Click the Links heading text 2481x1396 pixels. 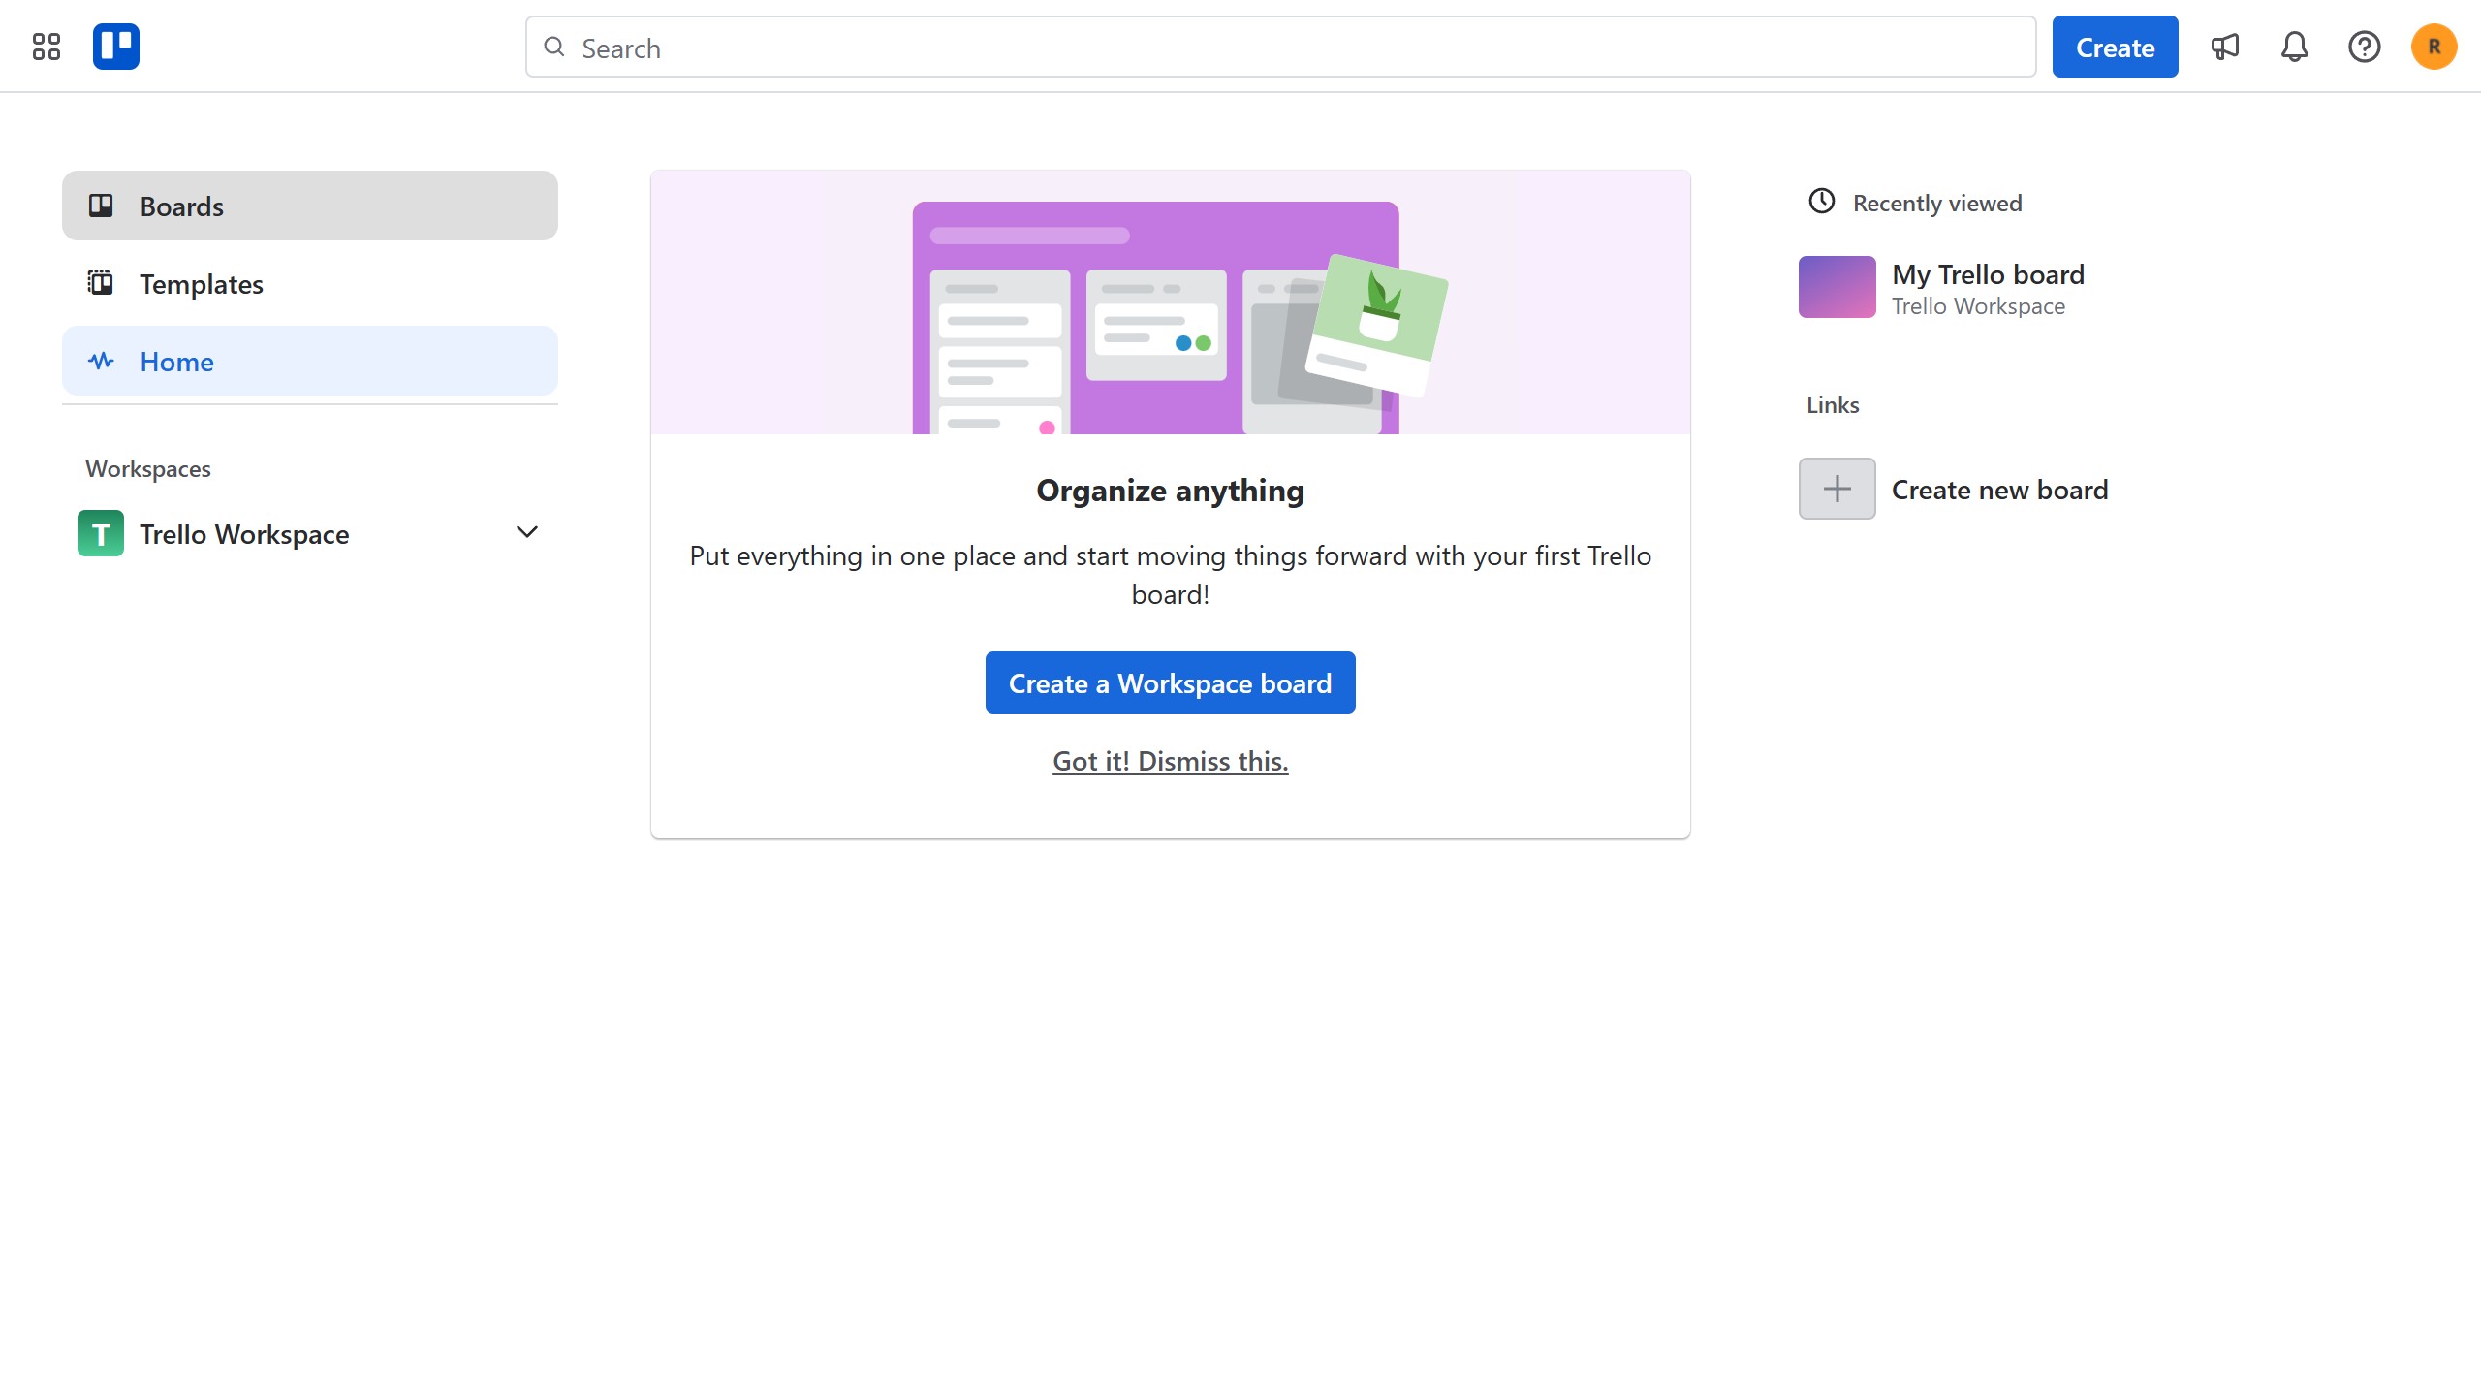tap(1833, 404)
